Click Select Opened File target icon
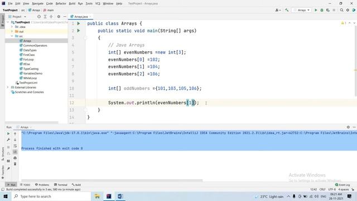 [x=39, y=17]
